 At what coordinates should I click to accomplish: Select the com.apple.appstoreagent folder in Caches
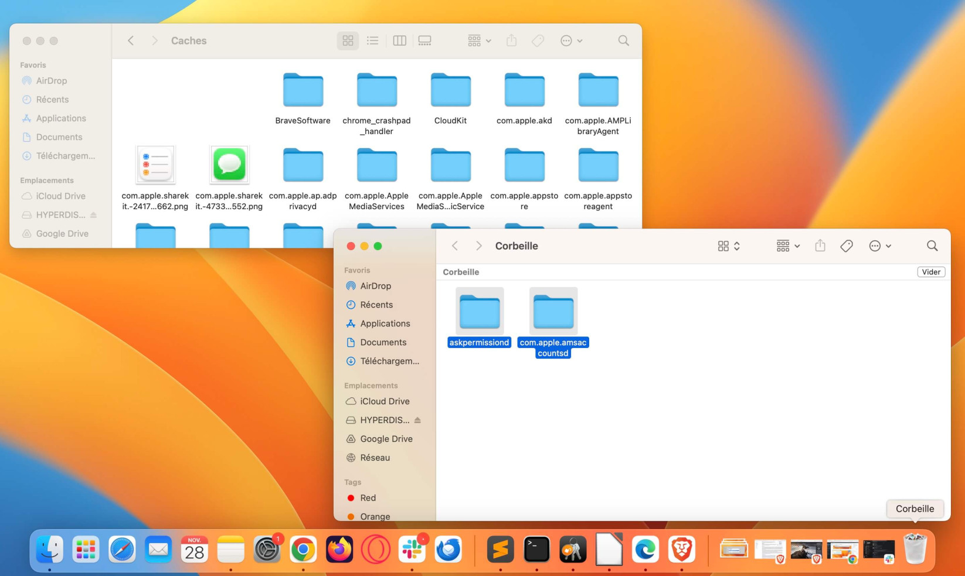click(599, 165)
